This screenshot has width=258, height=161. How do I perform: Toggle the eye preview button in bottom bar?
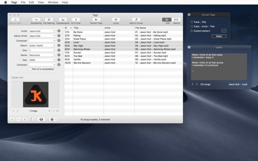(x=41, y=119)
